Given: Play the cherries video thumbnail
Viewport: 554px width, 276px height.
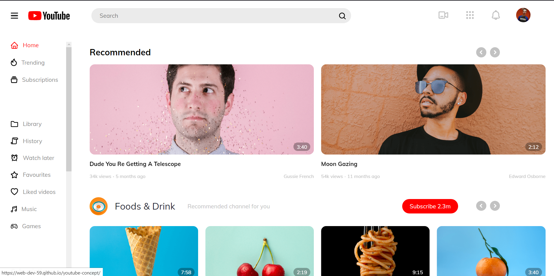Looking at the screenshot, I should pos(259,251).
